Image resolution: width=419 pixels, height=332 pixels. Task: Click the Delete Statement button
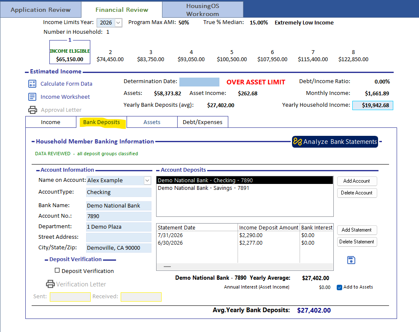[x=357, y=242]
